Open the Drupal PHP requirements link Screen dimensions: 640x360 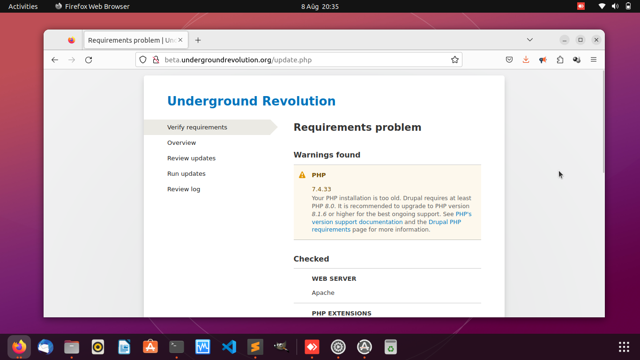tap(387, 226)
